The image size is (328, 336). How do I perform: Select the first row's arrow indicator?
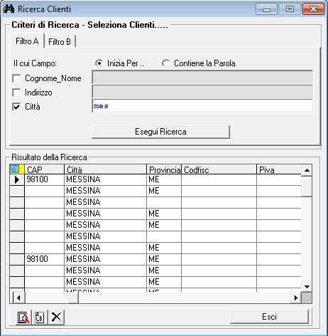tap(17, 179)
